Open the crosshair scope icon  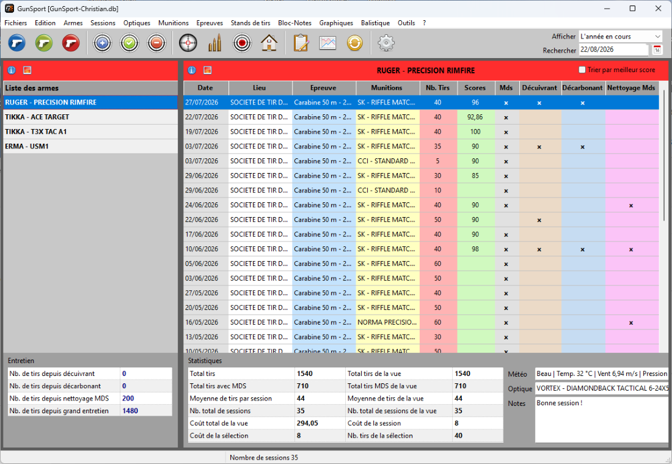click(x=188, y=43)
